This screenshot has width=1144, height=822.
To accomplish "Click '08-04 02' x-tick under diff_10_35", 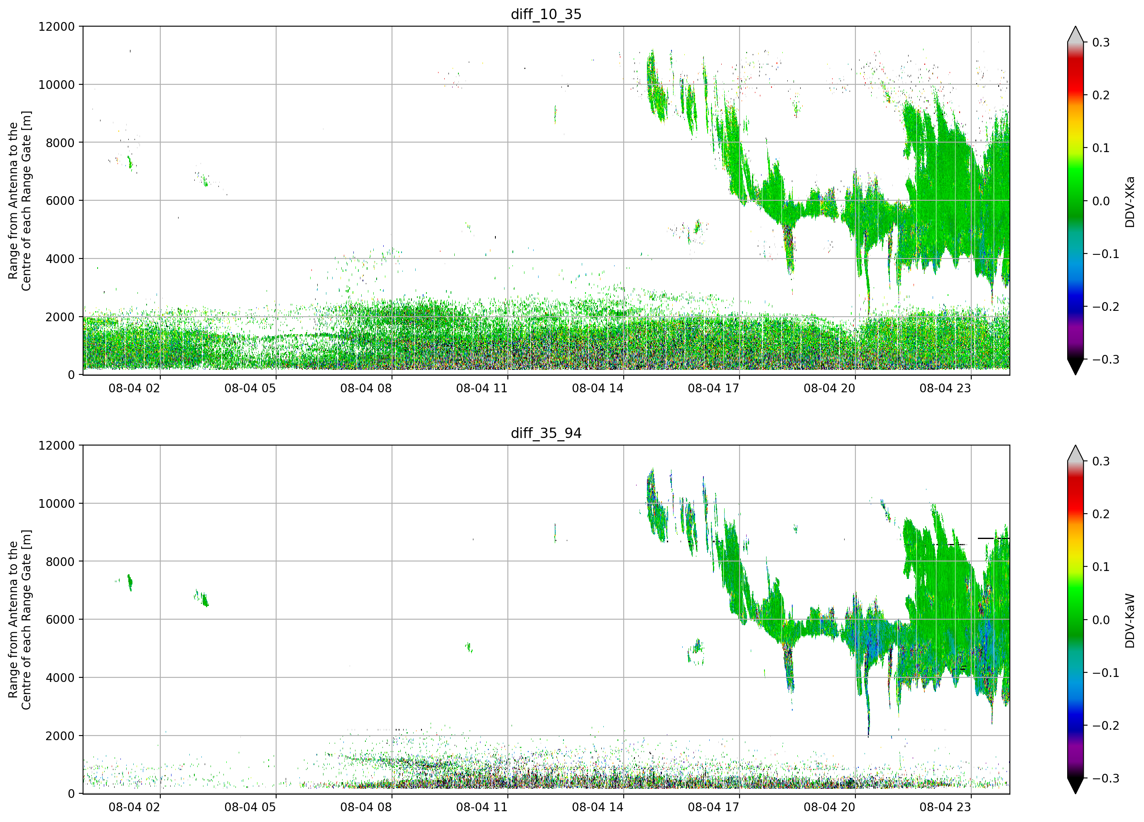I will click(x=134, y=388).
